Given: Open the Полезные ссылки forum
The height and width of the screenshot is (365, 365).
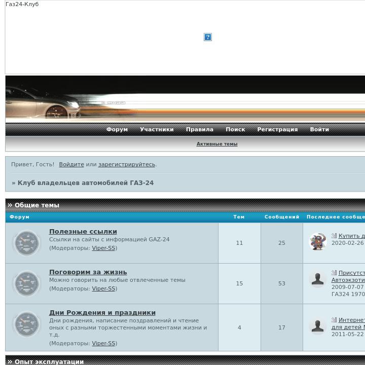Looking at the screenshot, I should click(83, 231).
